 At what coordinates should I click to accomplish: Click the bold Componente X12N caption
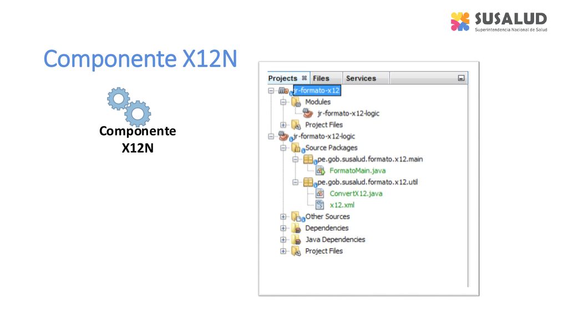[138, 139]
